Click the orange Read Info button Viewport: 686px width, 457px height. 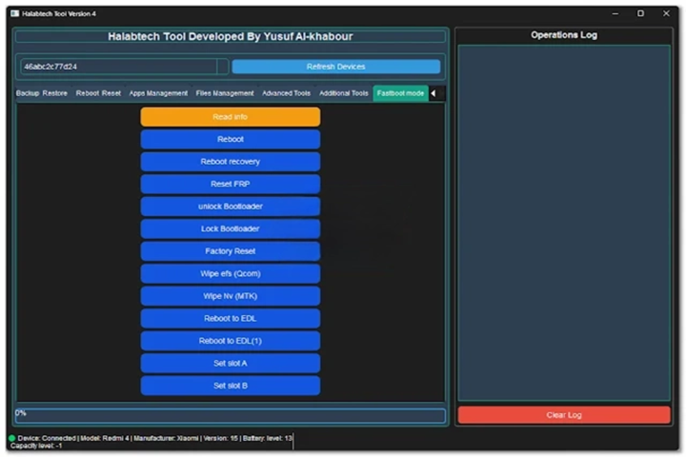click(230, 117)
